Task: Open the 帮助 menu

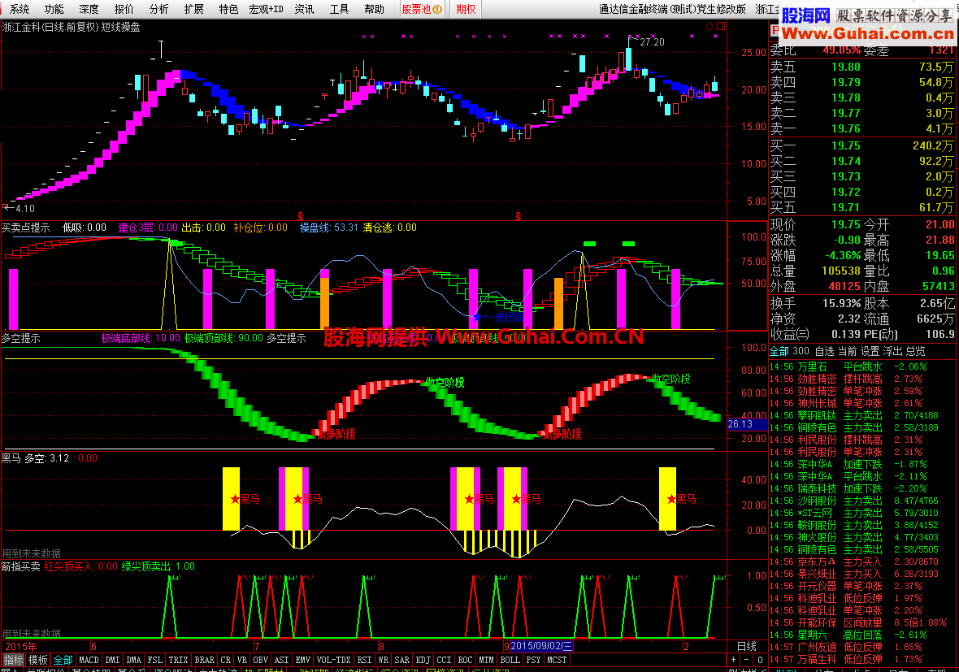Action: pos(374,9)
